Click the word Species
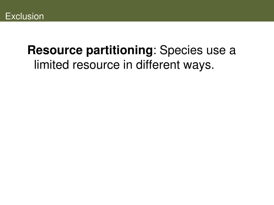The image size is (274, 205). pyautogui.click(x=181, y=51)
